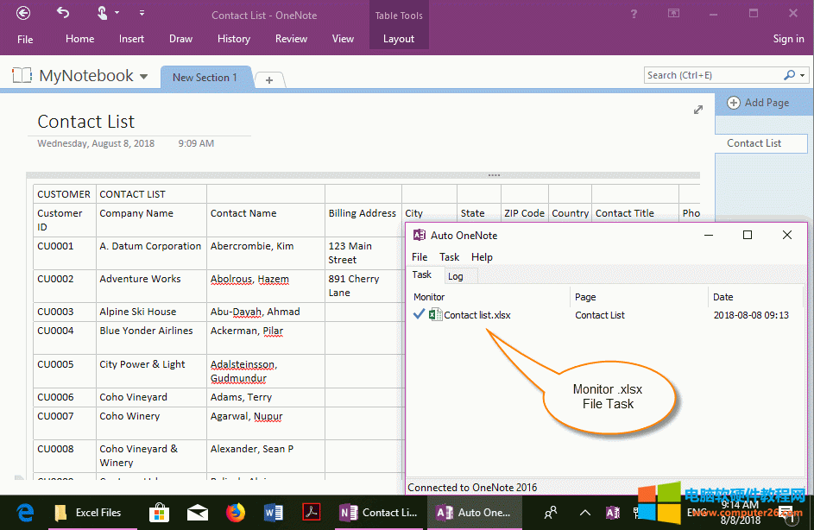Open the Draw ribbon tab
The image size is (814, 530).
coord(180,38)
